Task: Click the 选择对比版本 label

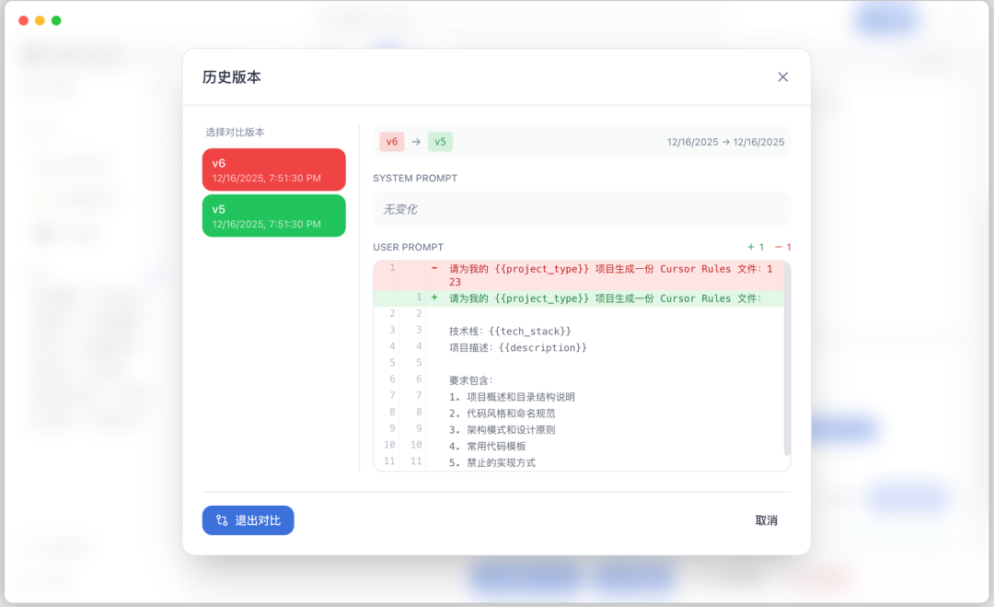Action: [x=235, y=132]
